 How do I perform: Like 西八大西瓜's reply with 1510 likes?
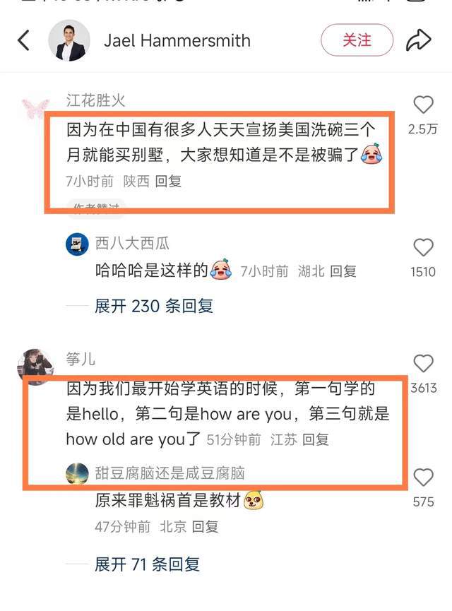click(423, 248)
